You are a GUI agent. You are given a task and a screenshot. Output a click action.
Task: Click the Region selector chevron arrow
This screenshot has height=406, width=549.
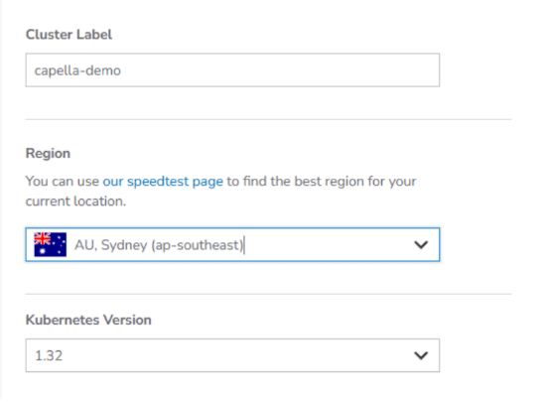coord(421,244)
